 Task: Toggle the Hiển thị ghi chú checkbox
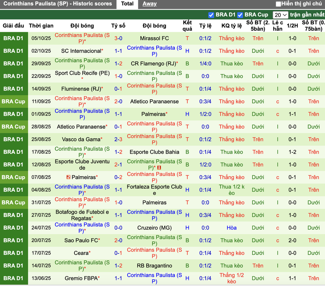click(279, 4)
